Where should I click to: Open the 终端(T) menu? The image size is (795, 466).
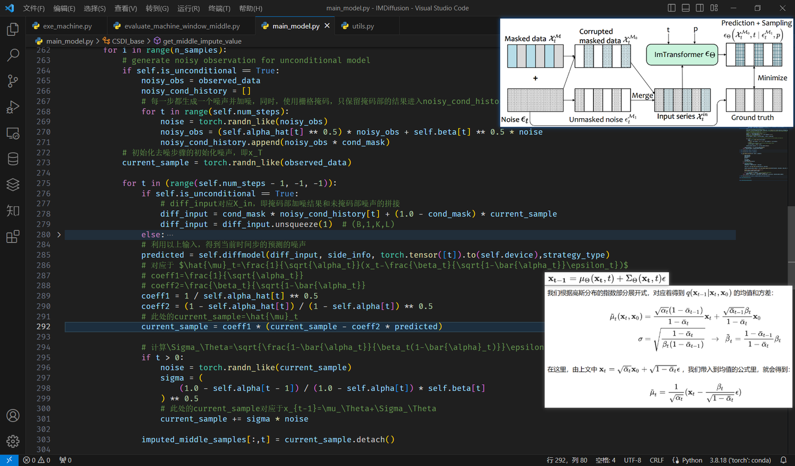click(x=219, y=8)
